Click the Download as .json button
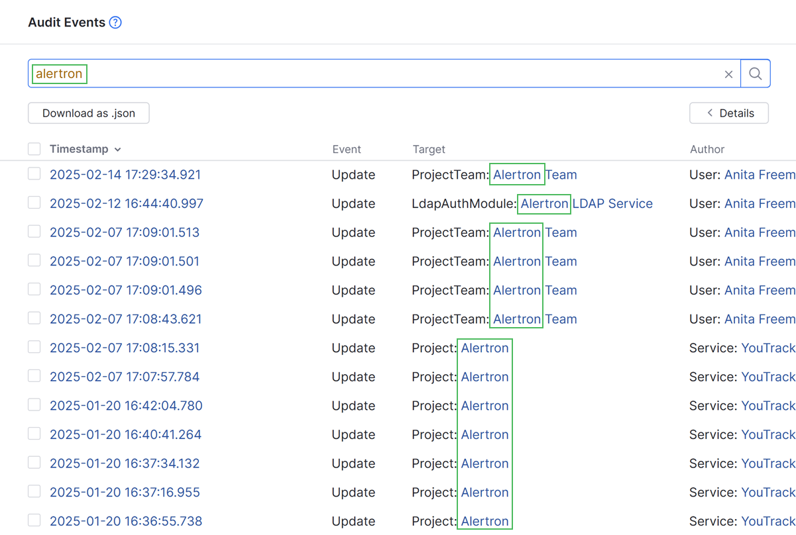 coord(88,113)
